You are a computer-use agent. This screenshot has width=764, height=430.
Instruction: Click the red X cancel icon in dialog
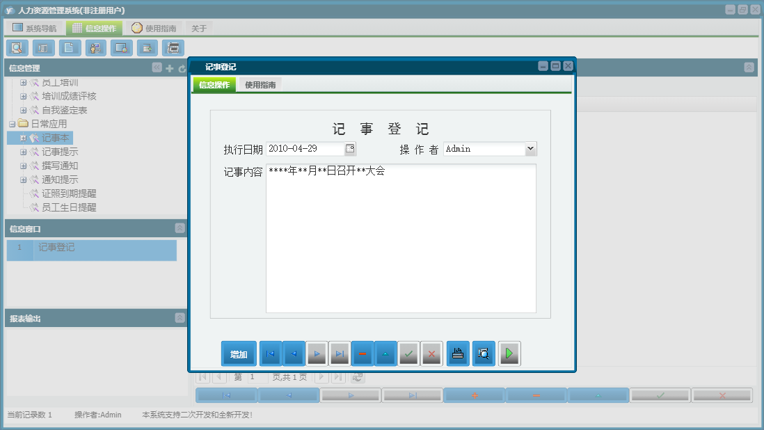coord(431,353)
